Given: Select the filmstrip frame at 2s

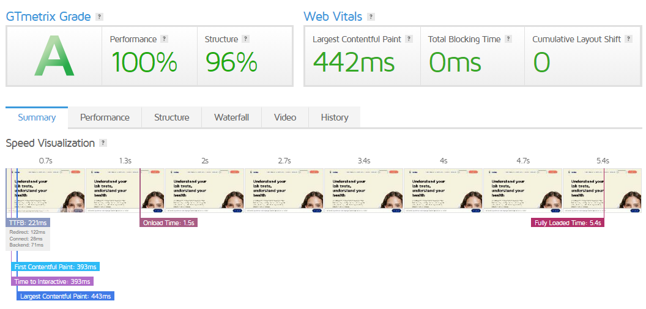Looking at the screenshot, I should [204, 190].
